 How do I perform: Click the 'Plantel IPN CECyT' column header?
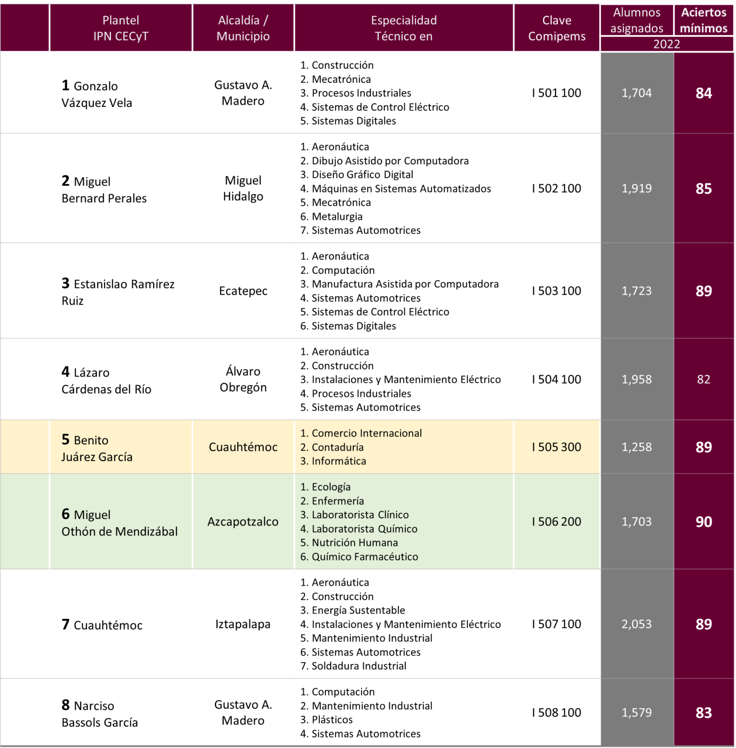click(x=121, y=28)
